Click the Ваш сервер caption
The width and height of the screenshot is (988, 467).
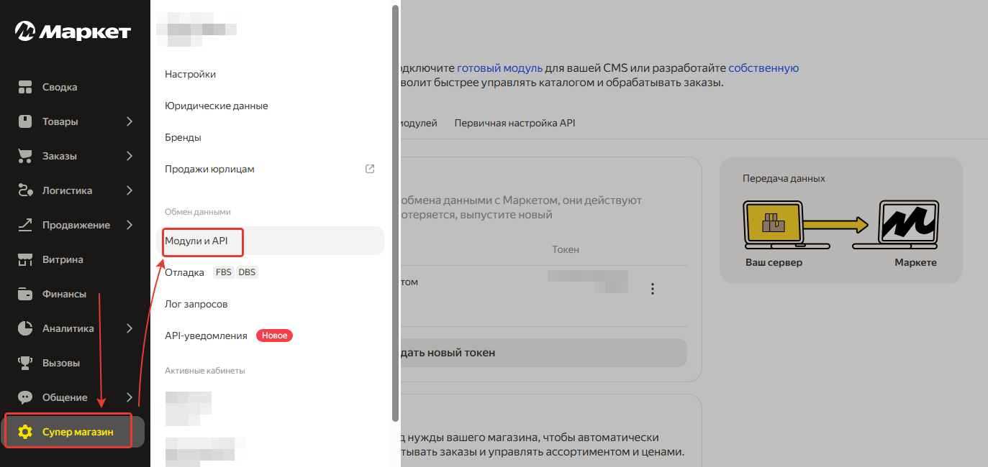coord(774,262)
